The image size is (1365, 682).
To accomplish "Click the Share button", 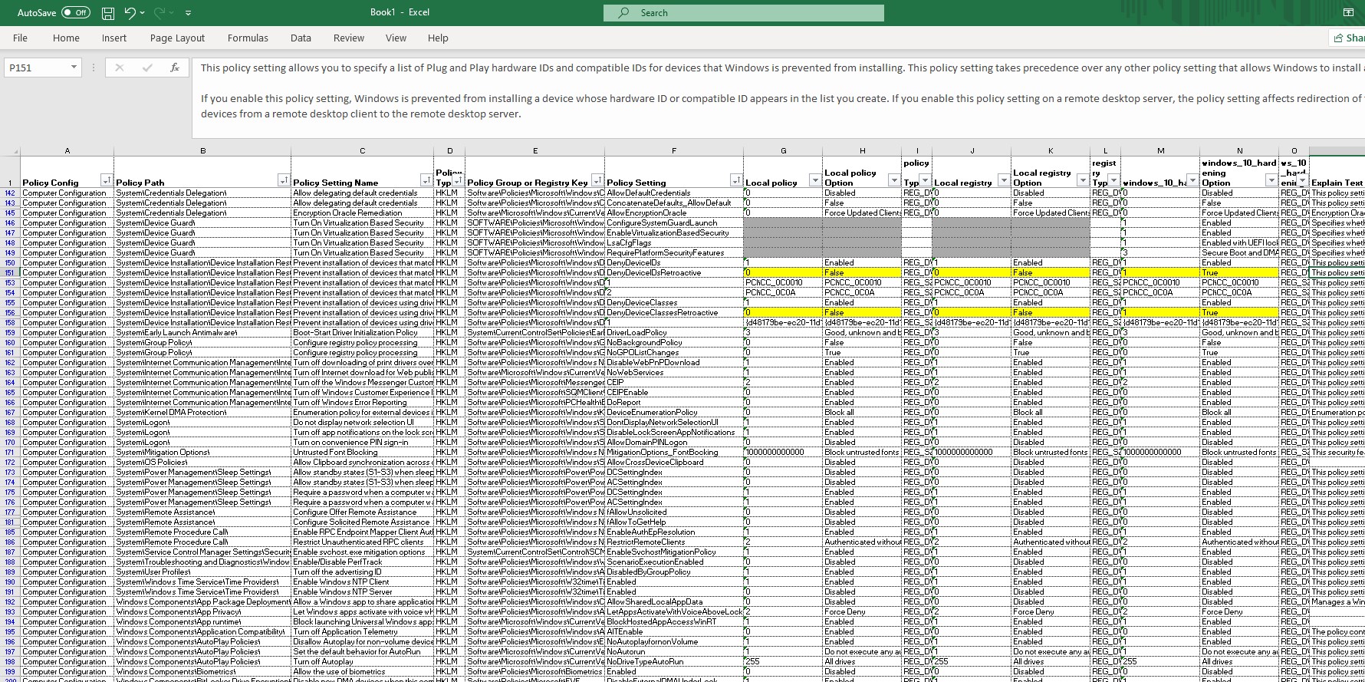I will (x=1347, y=38).
